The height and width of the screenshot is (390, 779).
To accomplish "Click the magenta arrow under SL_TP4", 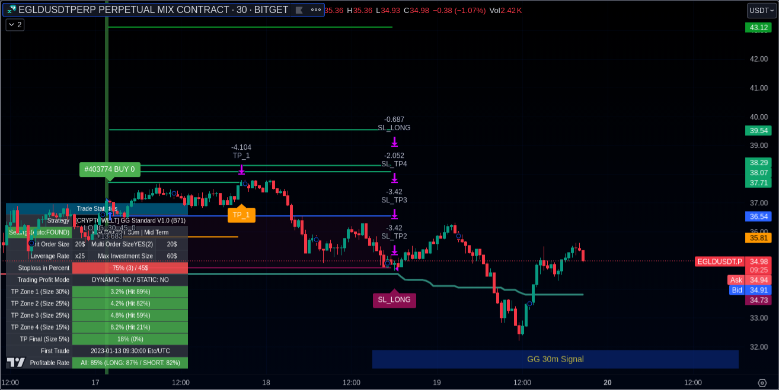I will pos(394,177).
